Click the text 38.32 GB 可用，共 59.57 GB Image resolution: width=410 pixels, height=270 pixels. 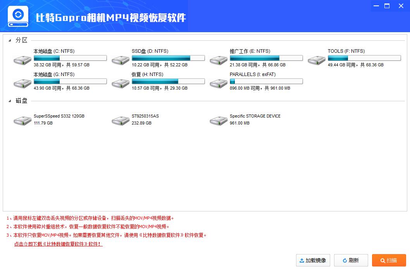coord(62,65)
